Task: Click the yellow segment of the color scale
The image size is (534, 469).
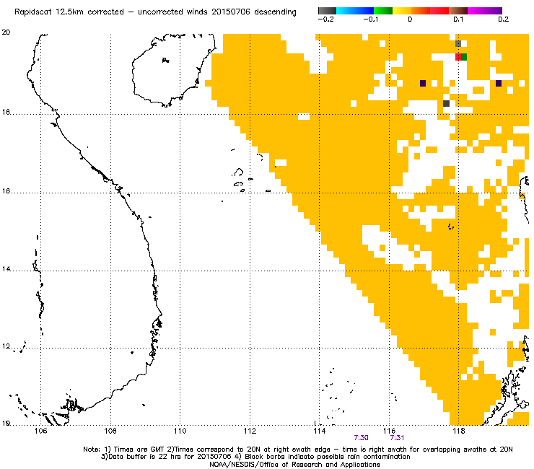Action: (x=402, y=11)
